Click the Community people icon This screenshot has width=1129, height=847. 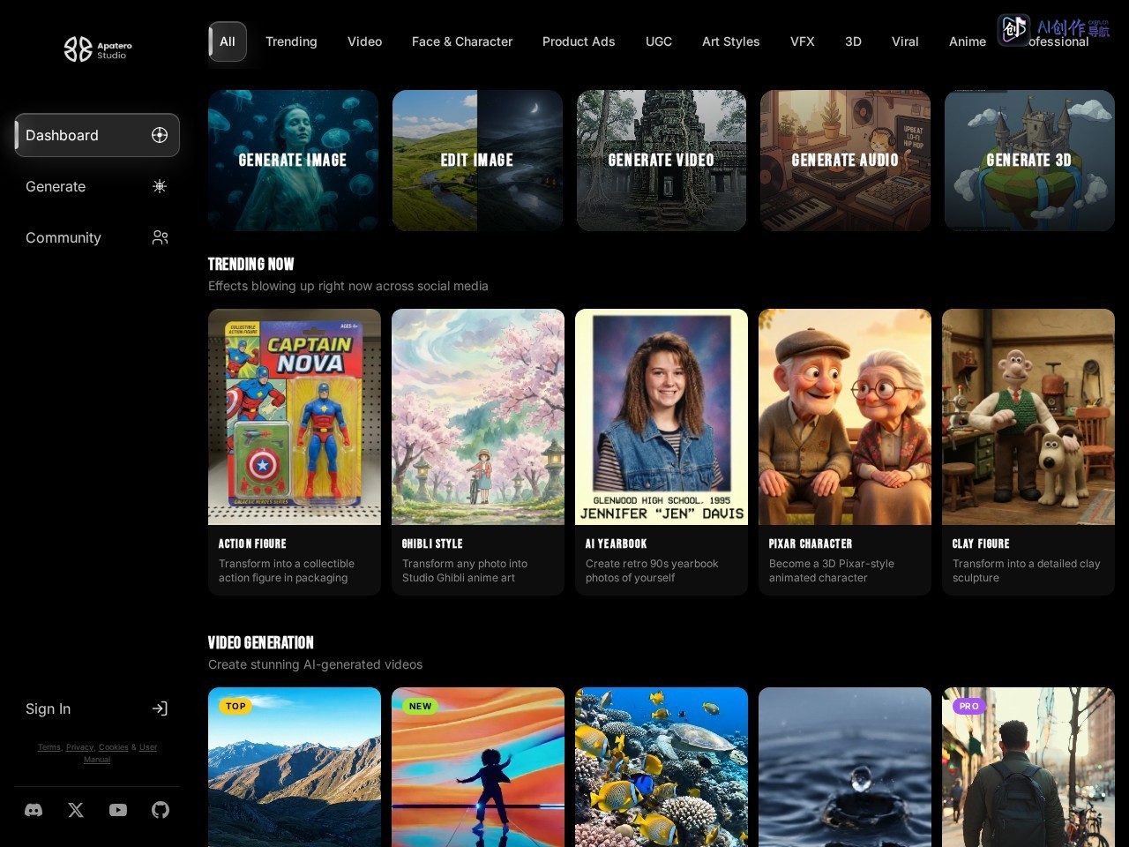click(x=160, y=237)
